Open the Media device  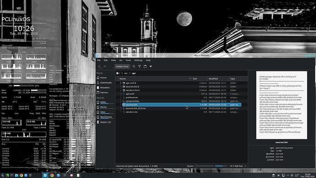coord(105,102)
